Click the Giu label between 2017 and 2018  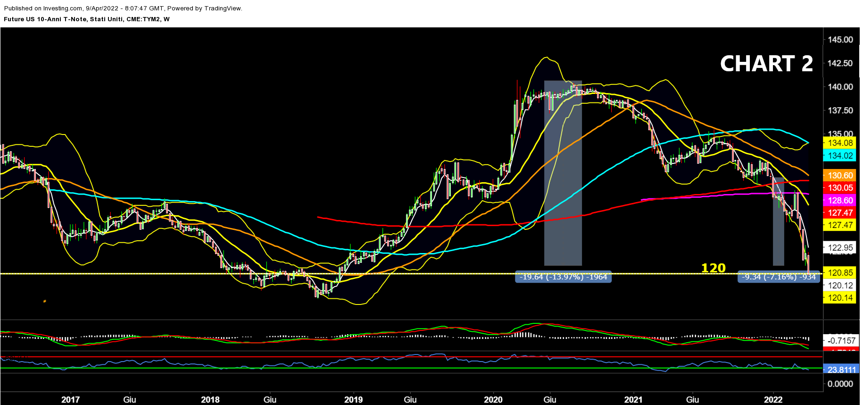(130, 400)
